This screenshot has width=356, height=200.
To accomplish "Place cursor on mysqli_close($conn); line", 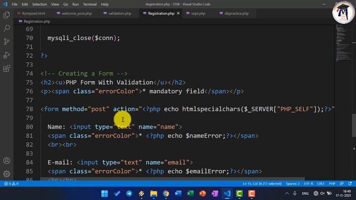I will 83,38.
